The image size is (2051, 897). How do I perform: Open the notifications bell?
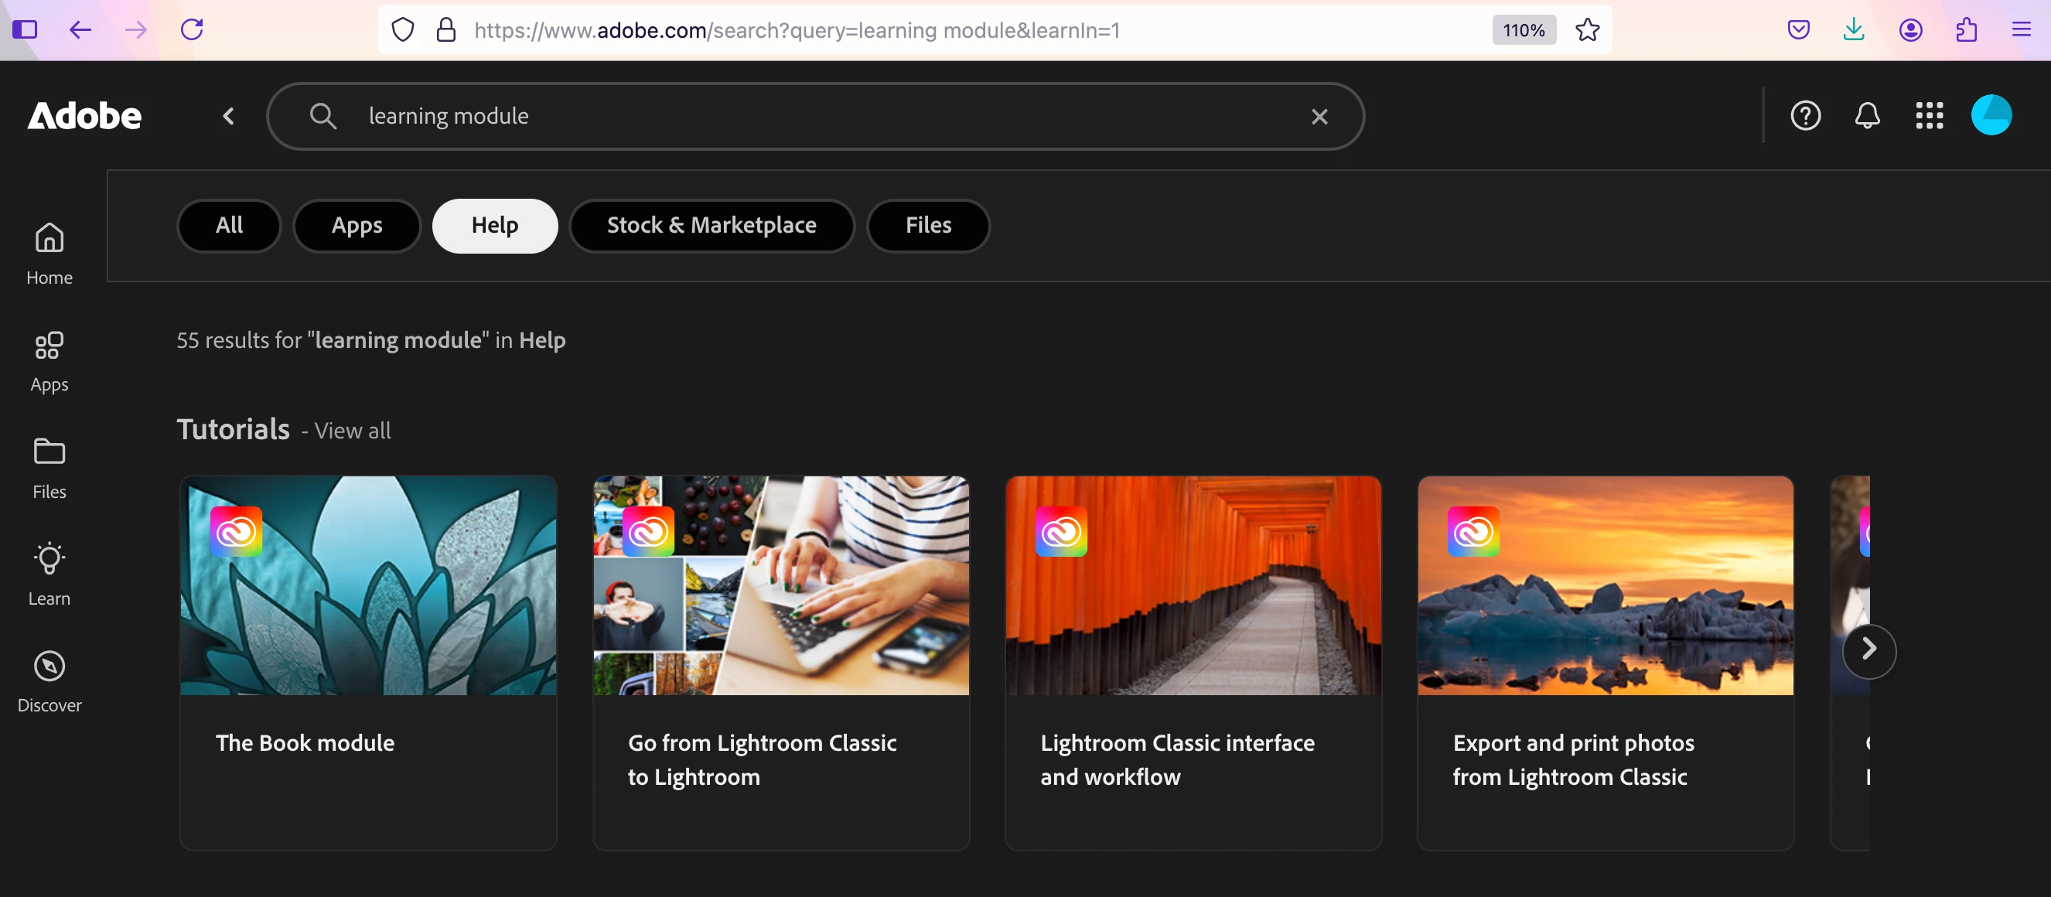tap(1867, 116)
